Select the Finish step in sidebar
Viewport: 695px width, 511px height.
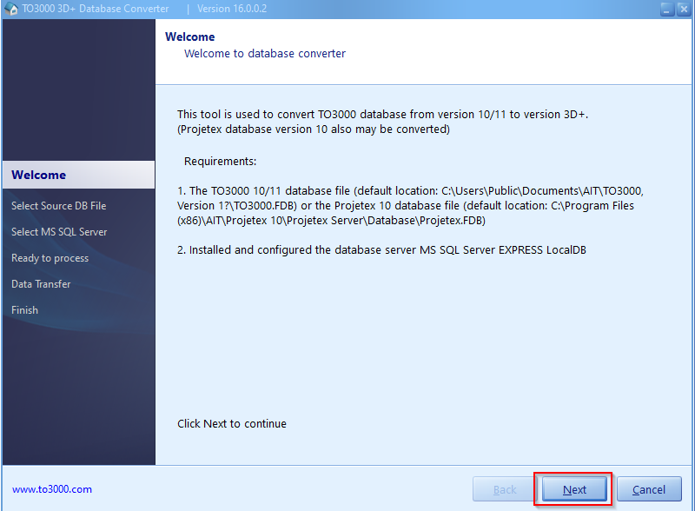[x=24, y=310]
